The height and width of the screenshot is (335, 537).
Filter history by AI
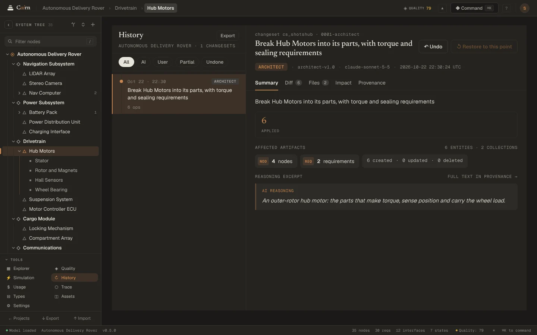click(143, 62)
